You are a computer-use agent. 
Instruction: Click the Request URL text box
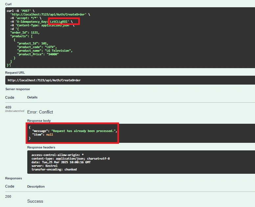click(x=130, y=80)
